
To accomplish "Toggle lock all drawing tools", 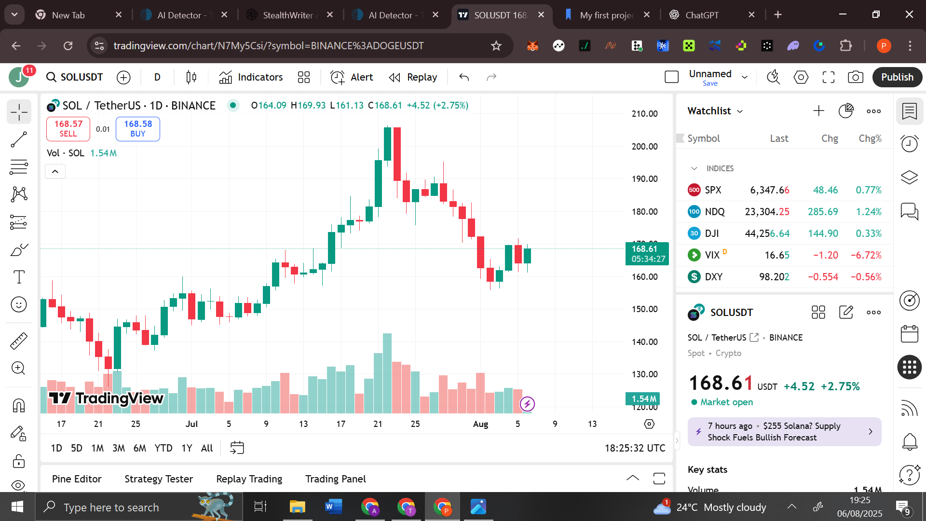I will 19,461.
